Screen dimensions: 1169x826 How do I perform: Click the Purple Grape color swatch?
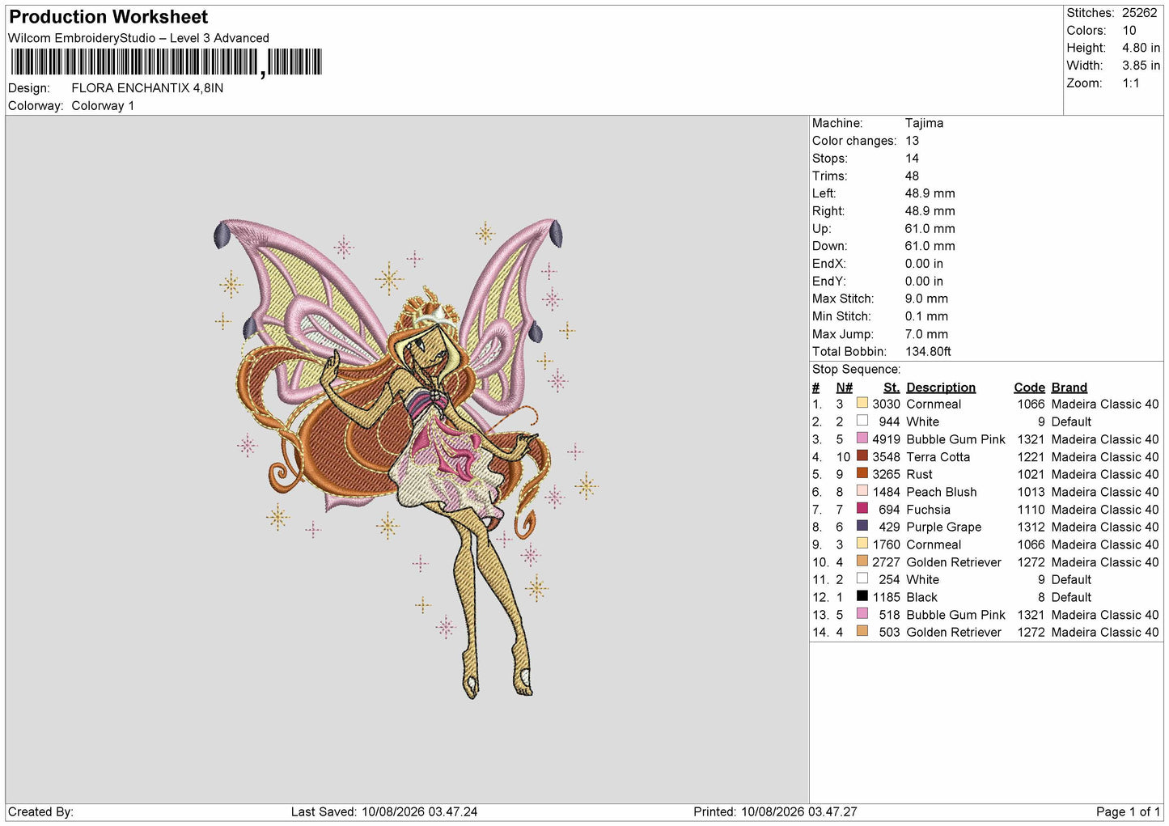pos(862,526)
